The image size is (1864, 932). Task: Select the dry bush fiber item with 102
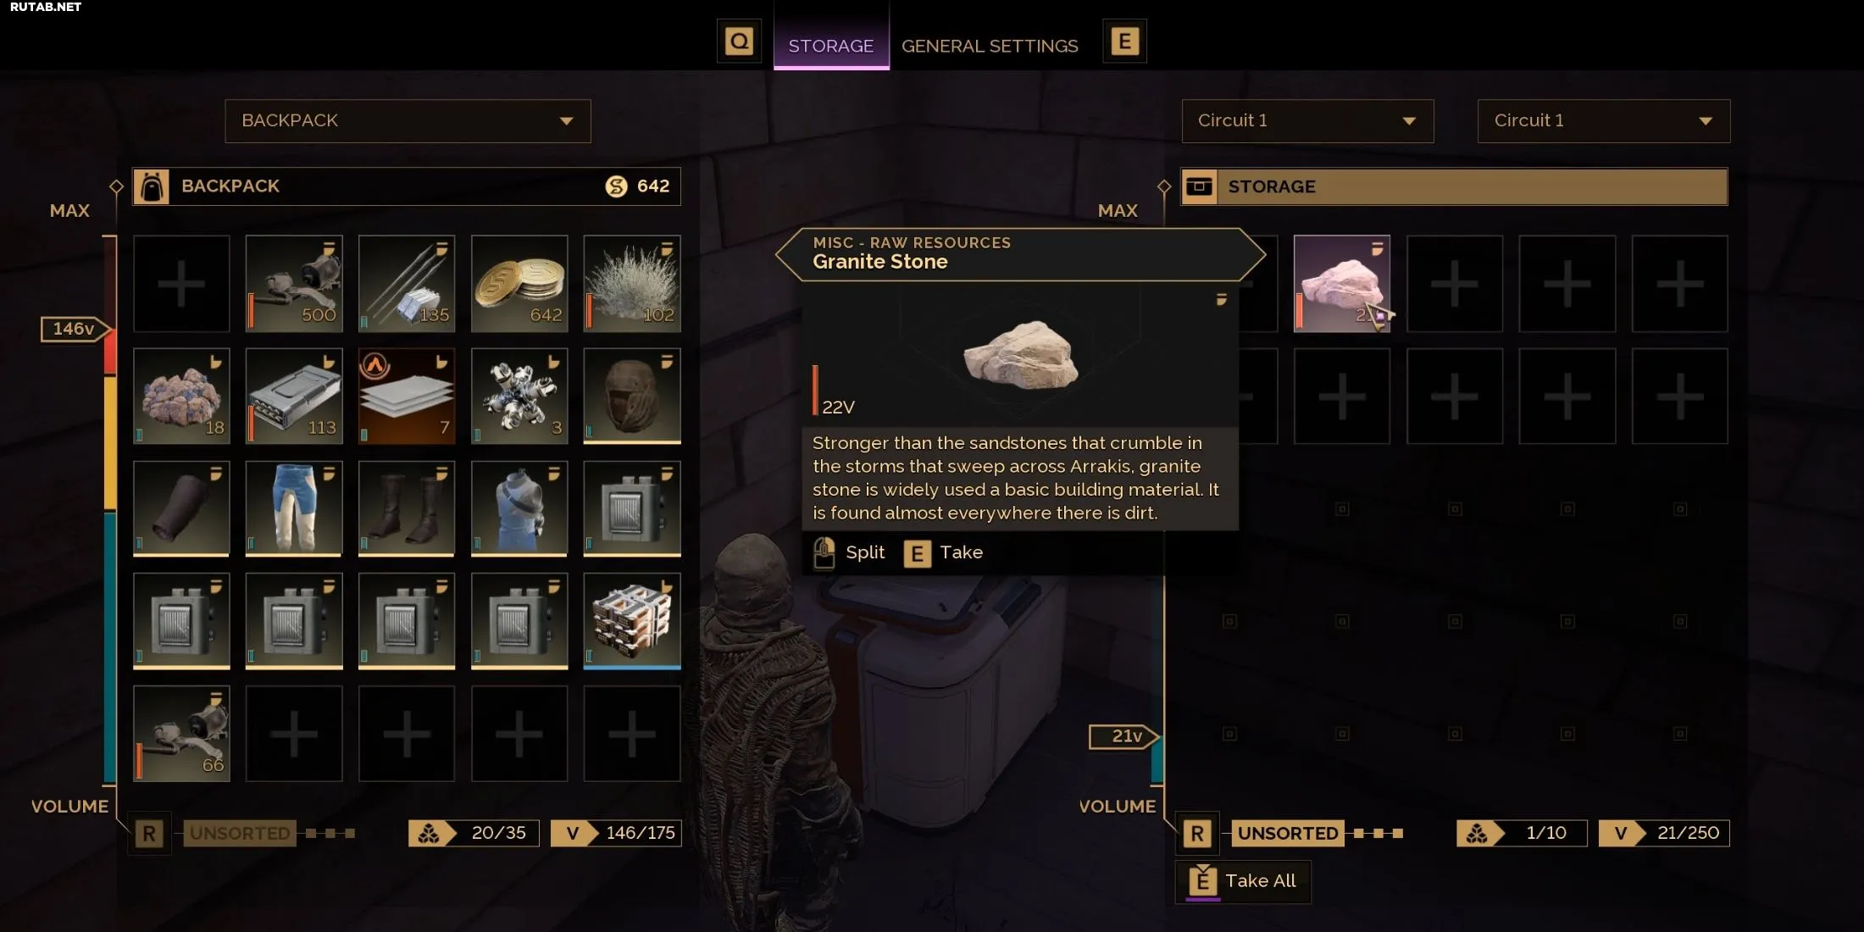click(632, 284)
